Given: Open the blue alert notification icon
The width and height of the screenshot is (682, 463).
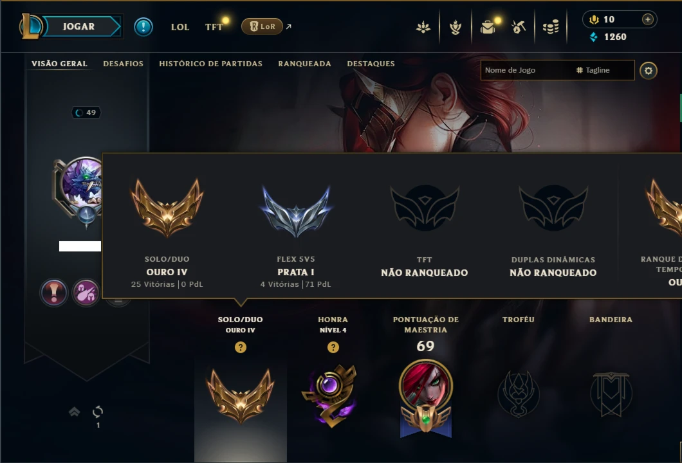Looking at the screenshot, I should click(x=143, y=27).
